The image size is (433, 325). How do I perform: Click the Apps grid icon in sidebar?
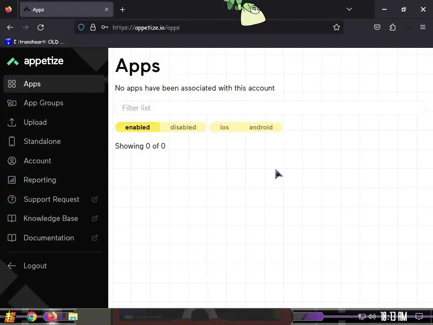[x=11, y=84]
